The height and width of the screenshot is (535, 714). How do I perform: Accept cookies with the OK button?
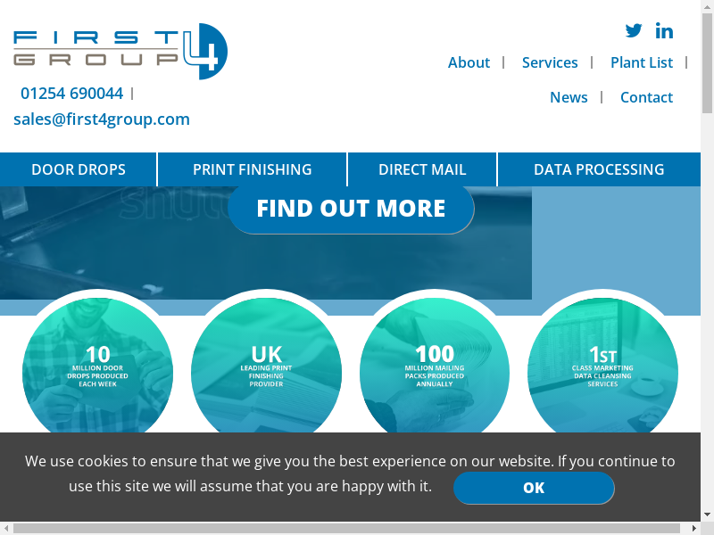pyautogui.click(x=534, y=488)
